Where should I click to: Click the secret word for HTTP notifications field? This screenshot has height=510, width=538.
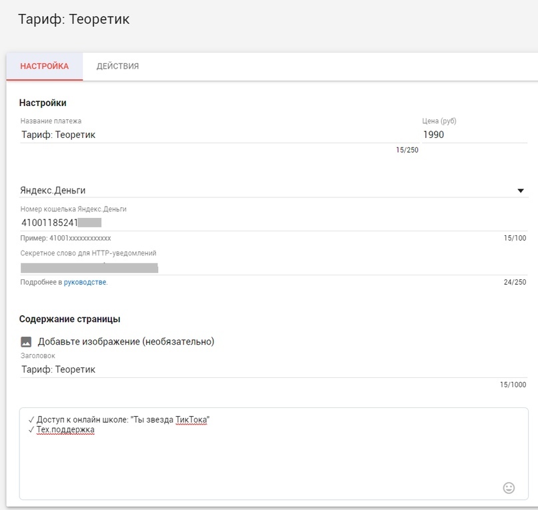267,267
